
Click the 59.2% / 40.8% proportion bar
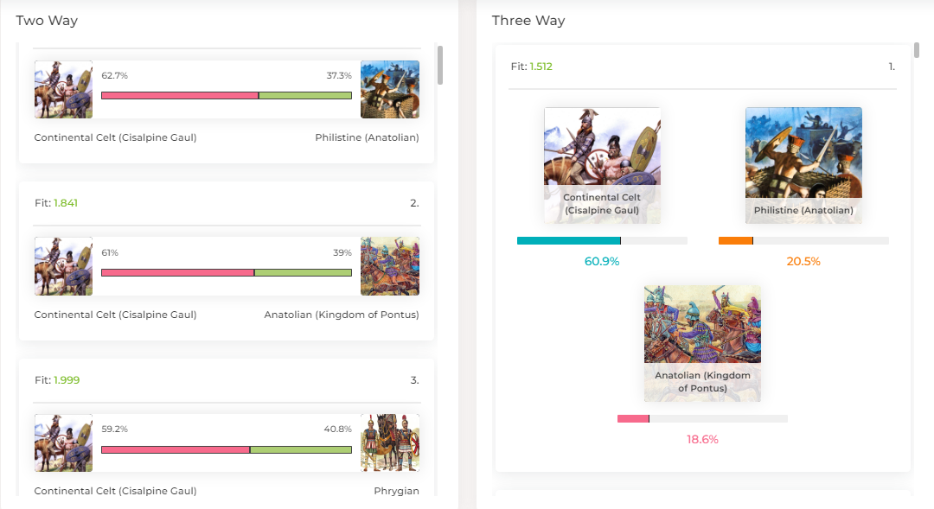(x=227, y=449)
